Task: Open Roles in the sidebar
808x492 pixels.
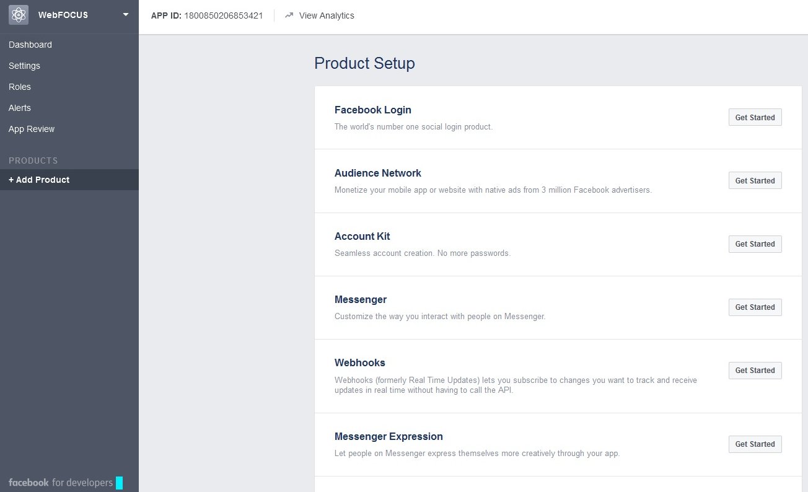Action: click(x=20, y=87)
